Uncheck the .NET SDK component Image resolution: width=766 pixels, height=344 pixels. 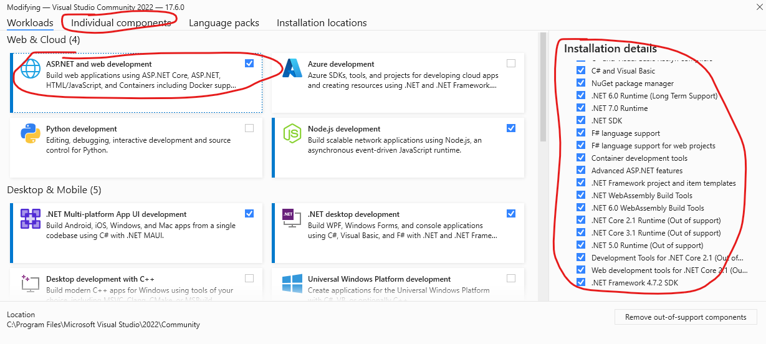pos(581,120)
